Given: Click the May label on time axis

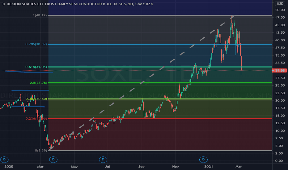Looking at the screenshot, I should click(74, 167).
